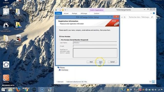Open Chrome from taskbar
Image resolution: width=164 pixels, height=92 pixels.
click(26, 90)
